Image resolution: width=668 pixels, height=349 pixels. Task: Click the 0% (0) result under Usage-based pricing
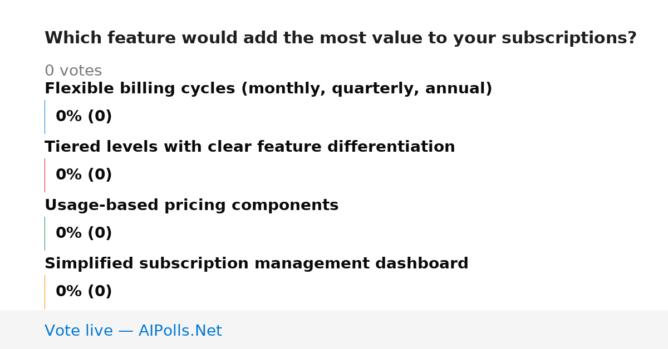pyautogui.click(x=84, y=233)
